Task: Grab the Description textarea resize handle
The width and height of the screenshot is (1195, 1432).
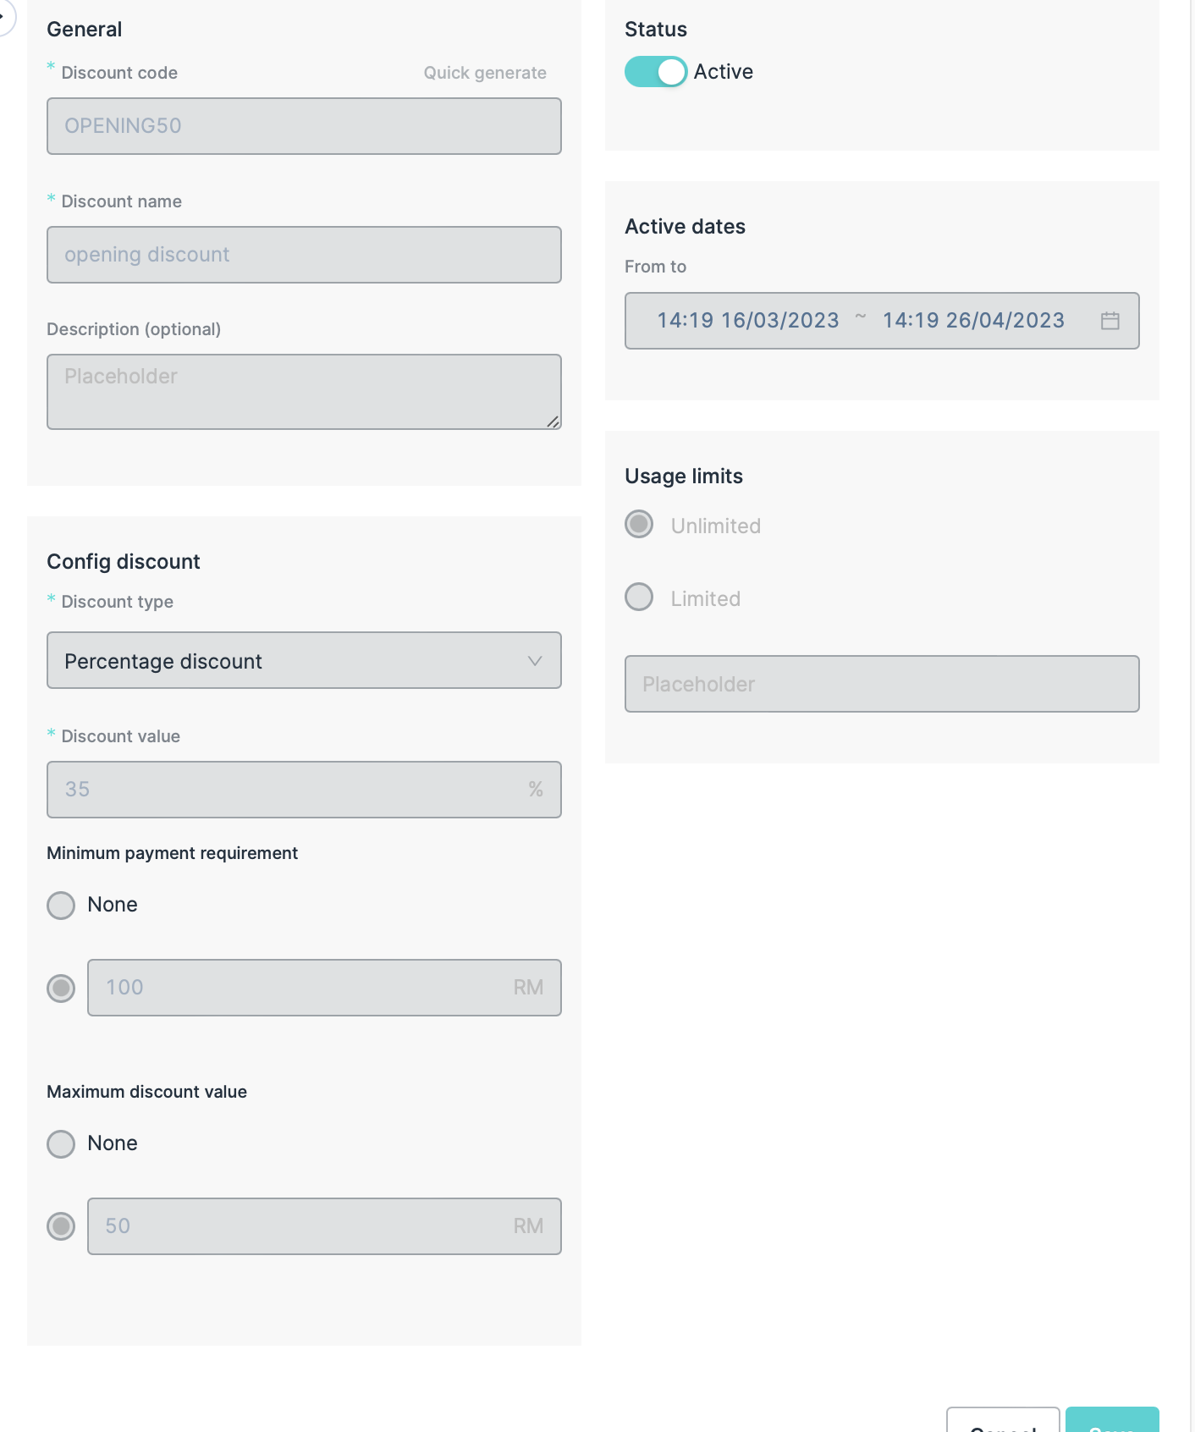Action: [x=553, y=421]
